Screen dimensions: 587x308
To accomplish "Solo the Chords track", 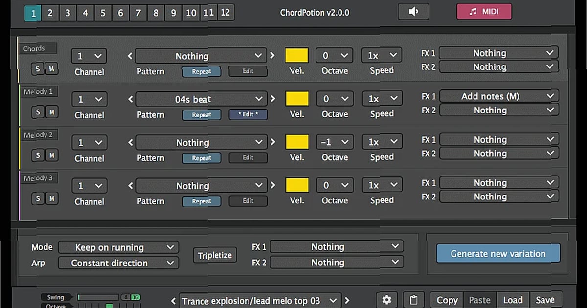I will [37, 68].
